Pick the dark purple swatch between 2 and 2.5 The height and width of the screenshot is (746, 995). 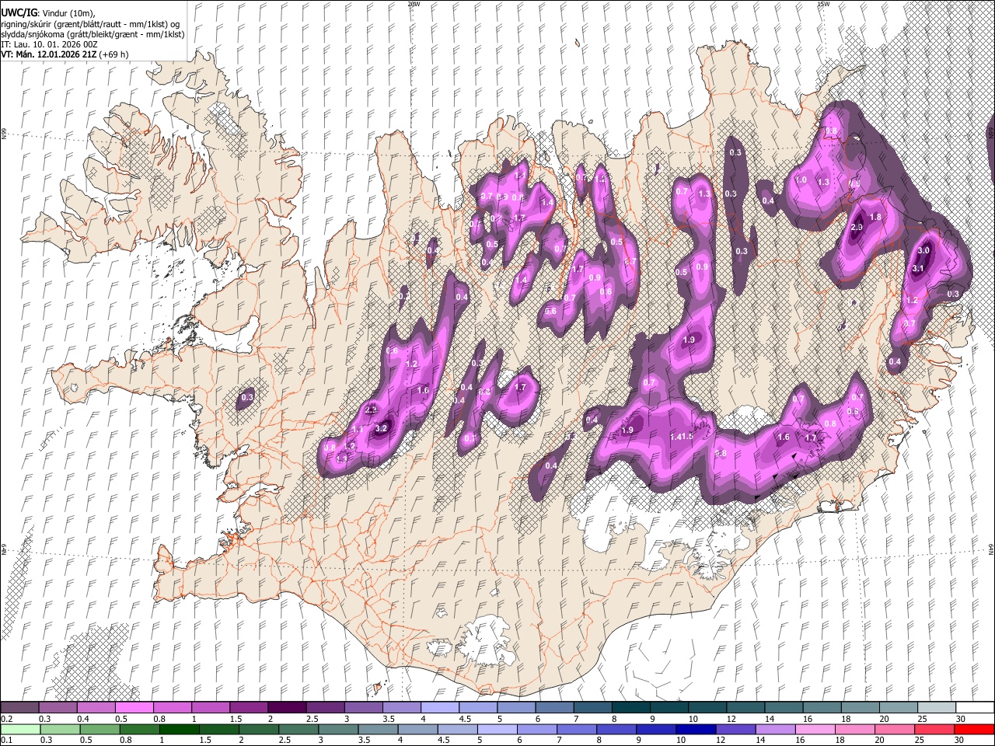click(x=287, y=707)
